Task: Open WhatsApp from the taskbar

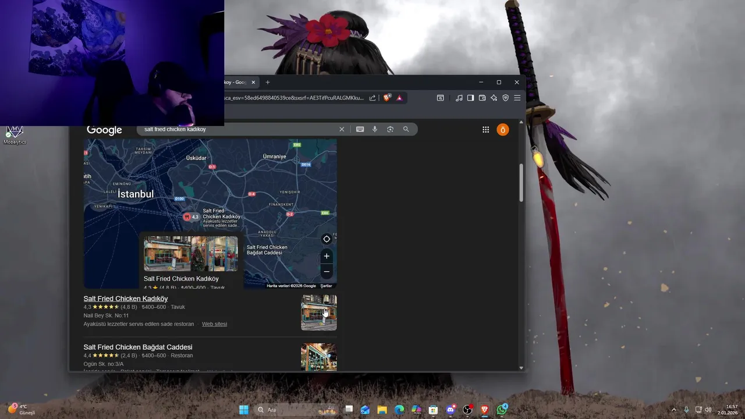Action: (x=502, y=410)
